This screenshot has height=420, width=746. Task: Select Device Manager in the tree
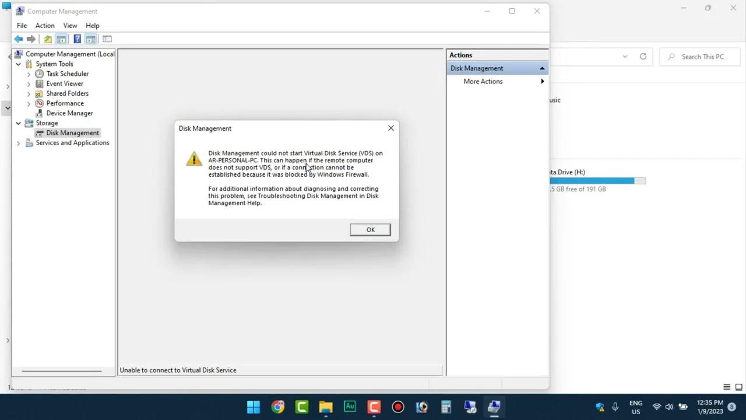pyautogui.click(x=69, y=113)
